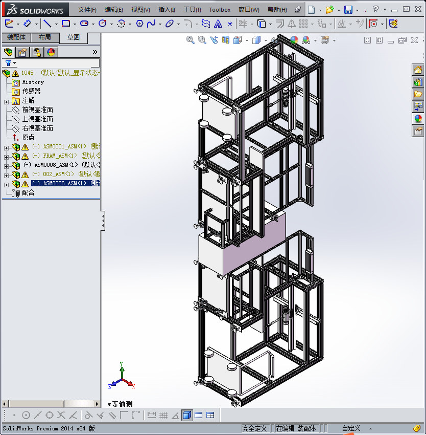426x435 pixels.
Task: Click the Rapid Sketch icon
Action: [393, 24]
